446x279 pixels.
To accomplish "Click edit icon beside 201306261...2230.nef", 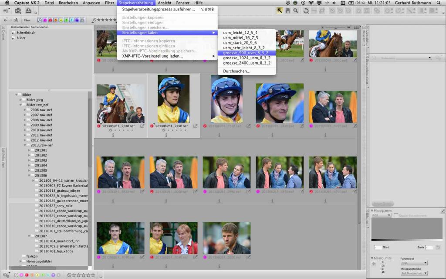I will pos(142,126).
